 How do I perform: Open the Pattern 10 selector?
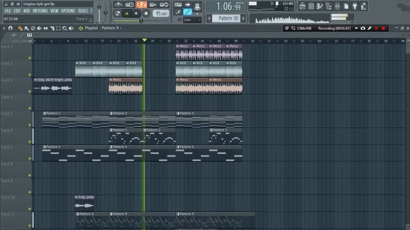pyautogui.click(x=226, y=19)
